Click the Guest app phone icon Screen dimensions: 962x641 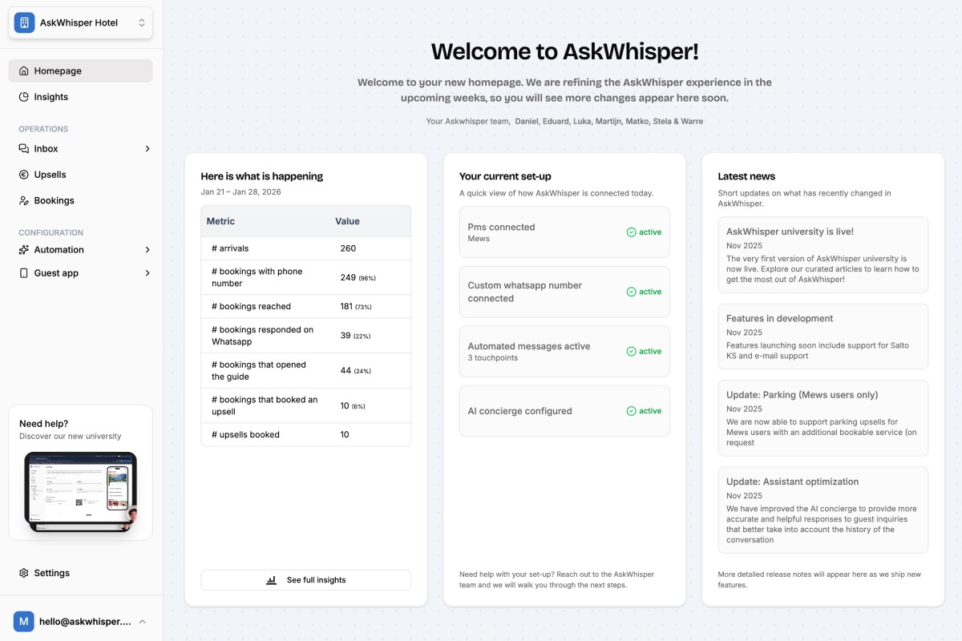click(x=24, y=273)
